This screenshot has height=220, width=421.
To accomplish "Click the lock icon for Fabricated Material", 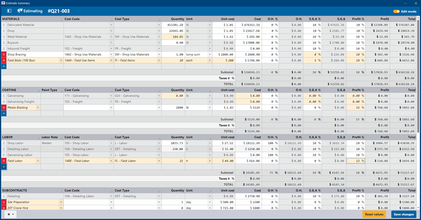I will [3, 25].
